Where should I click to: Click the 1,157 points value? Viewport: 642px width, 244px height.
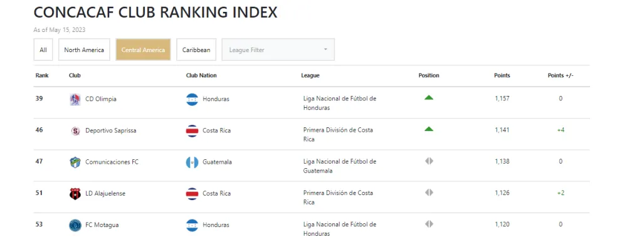pyautogui.click(x=502, y=98)
